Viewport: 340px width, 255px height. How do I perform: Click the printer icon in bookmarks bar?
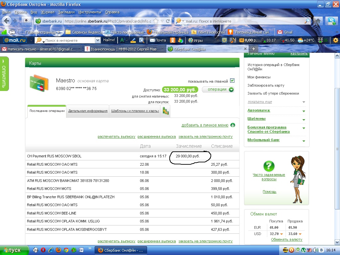(x=12, y=32)
